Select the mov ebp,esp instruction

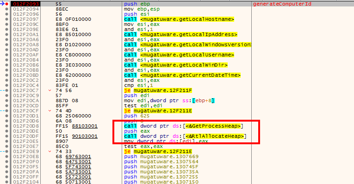point(142,9)
